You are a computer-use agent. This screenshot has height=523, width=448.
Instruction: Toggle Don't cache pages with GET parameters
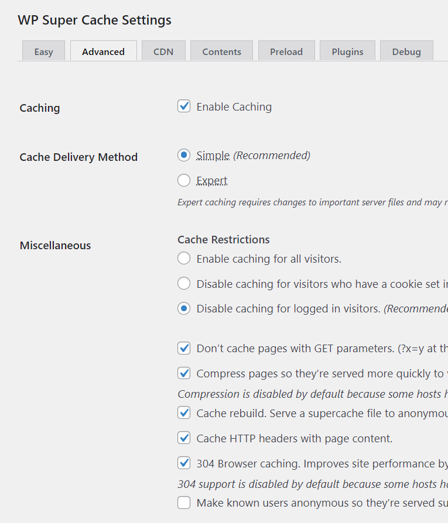184,348
